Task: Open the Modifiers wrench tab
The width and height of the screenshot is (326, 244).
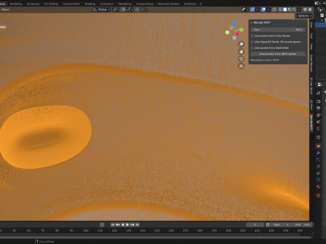Action: tap(319, 153)
